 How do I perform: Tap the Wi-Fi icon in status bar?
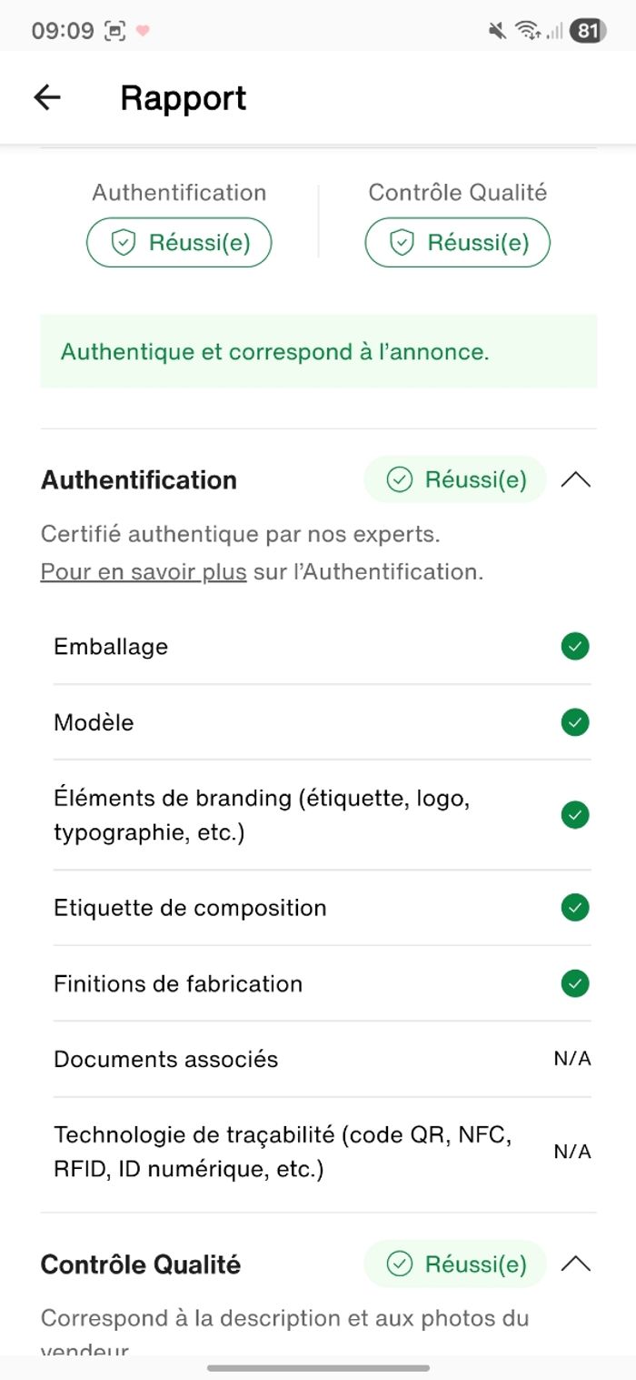pyautogui.click(x=526, y=31)
